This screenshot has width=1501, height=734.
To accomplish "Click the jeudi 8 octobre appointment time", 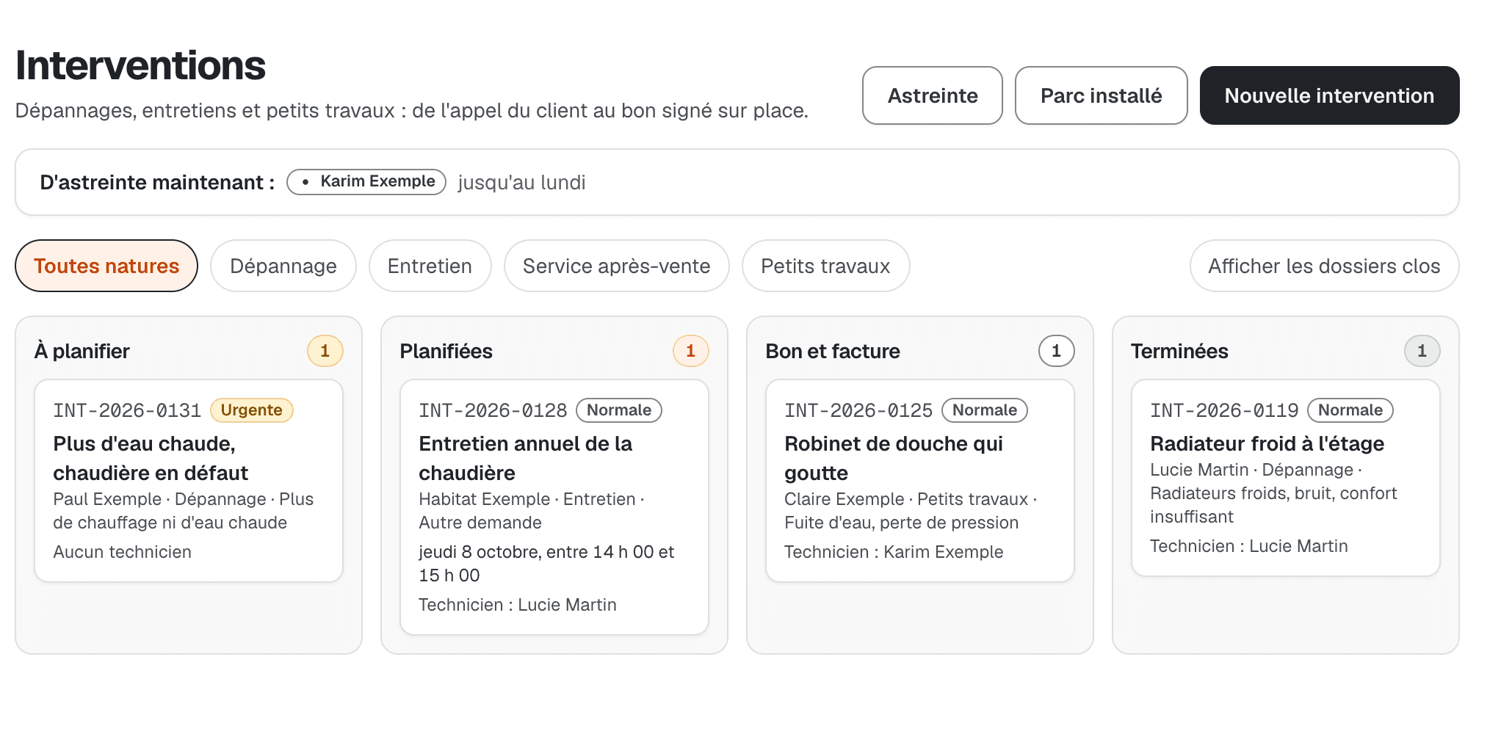I will coord(546,564).
